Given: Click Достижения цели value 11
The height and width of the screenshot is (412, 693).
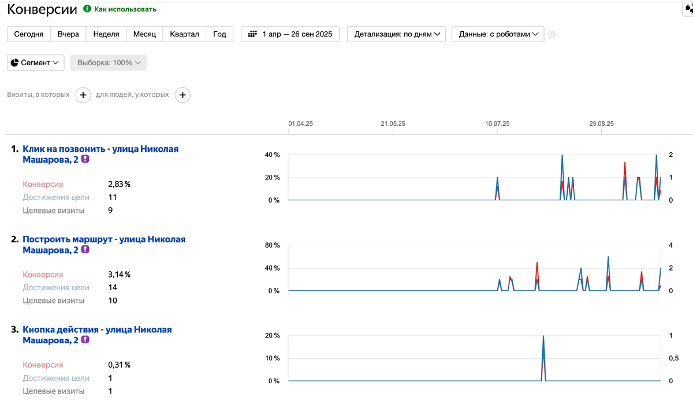Looking at the screenshot, I should 113,197.
